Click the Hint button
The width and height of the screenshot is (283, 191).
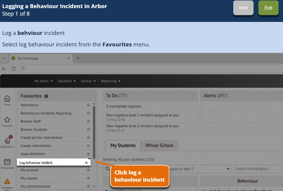243,8
